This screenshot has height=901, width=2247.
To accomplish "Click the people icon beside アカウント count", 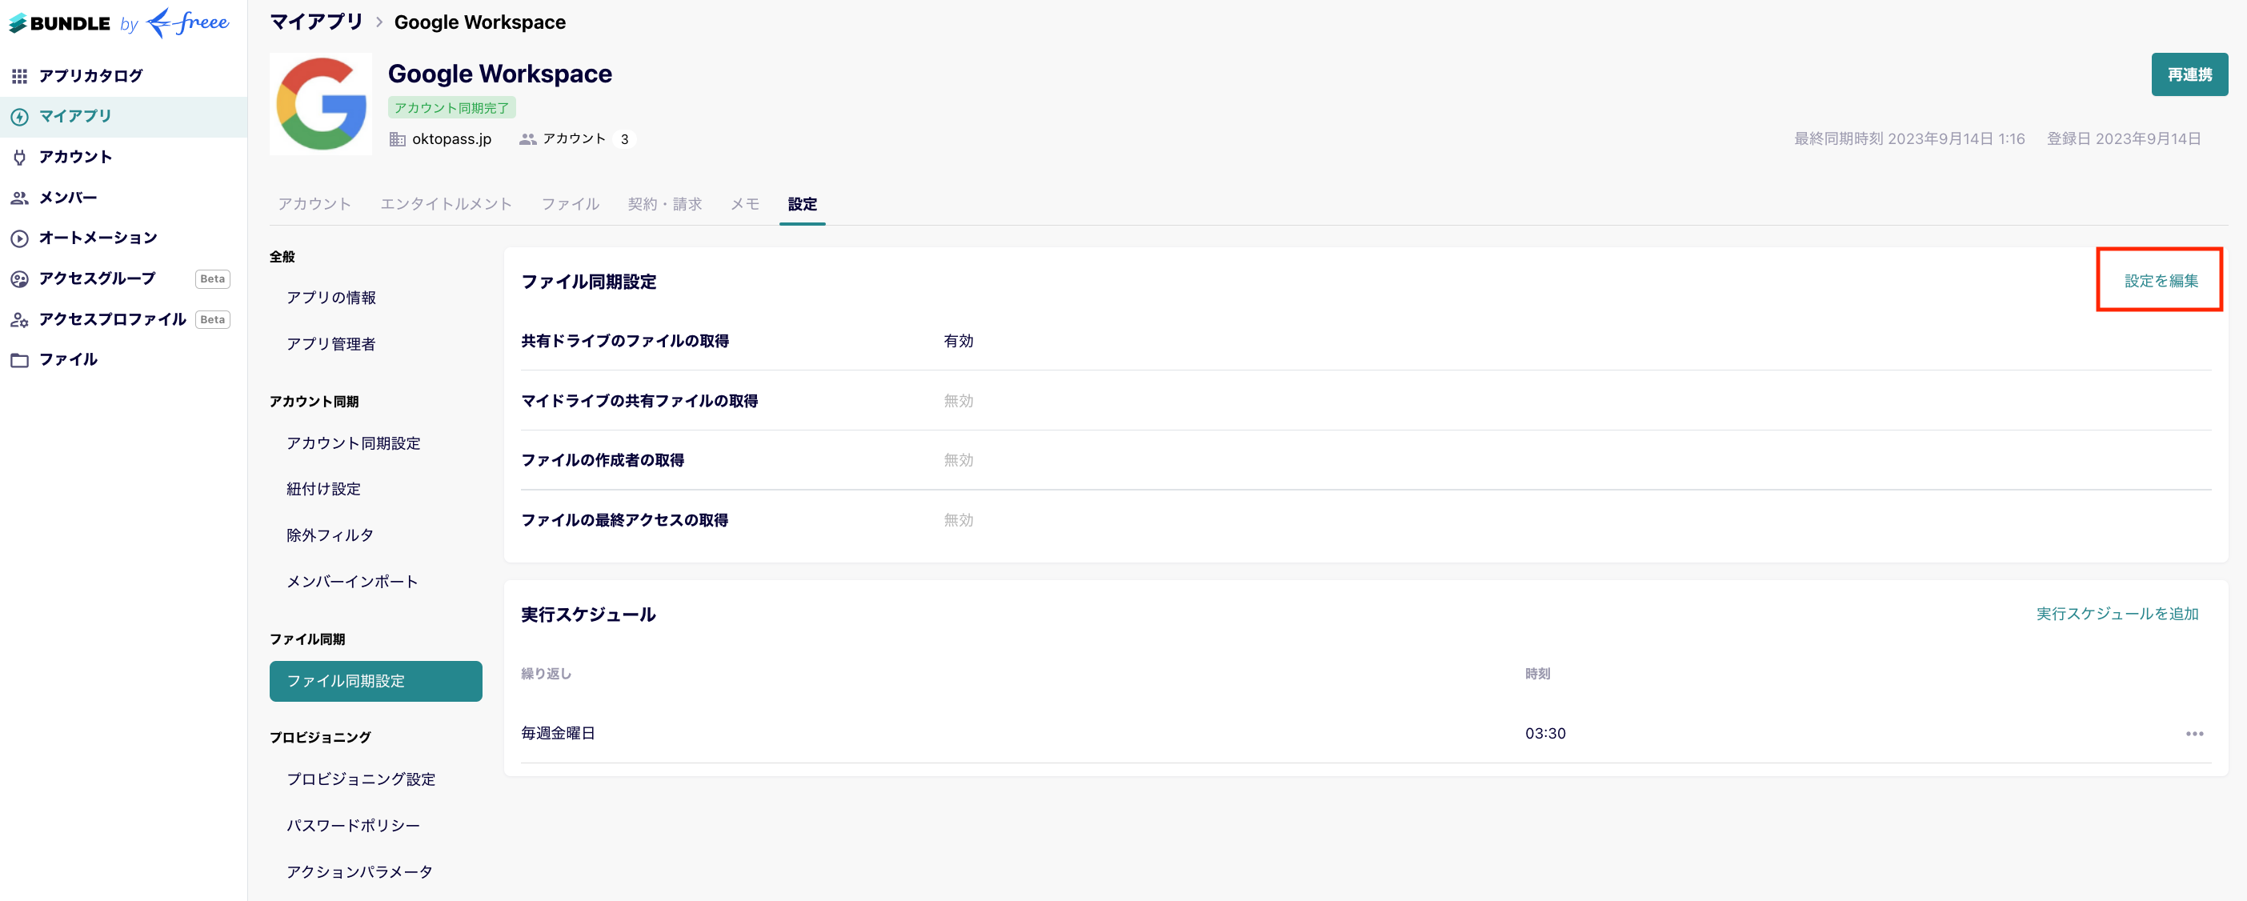I will click(527, 139).
